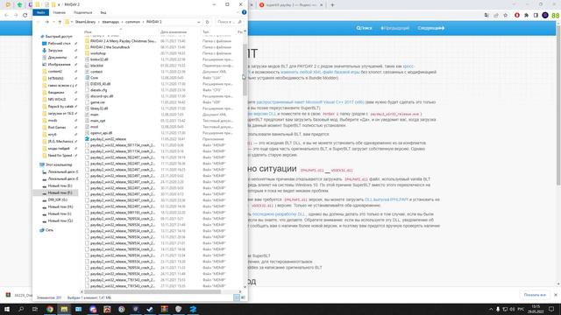Go up one folder level in Explorer
The width and height of the screenshot is (561, 315).
pos(60,22)
